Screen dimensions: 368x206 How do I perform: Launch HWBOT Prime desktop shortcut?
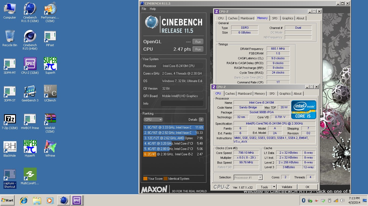point(30,121)
